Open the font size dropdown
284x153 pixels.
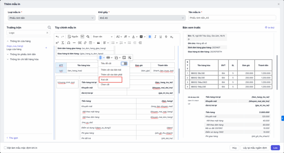[119, 37]
